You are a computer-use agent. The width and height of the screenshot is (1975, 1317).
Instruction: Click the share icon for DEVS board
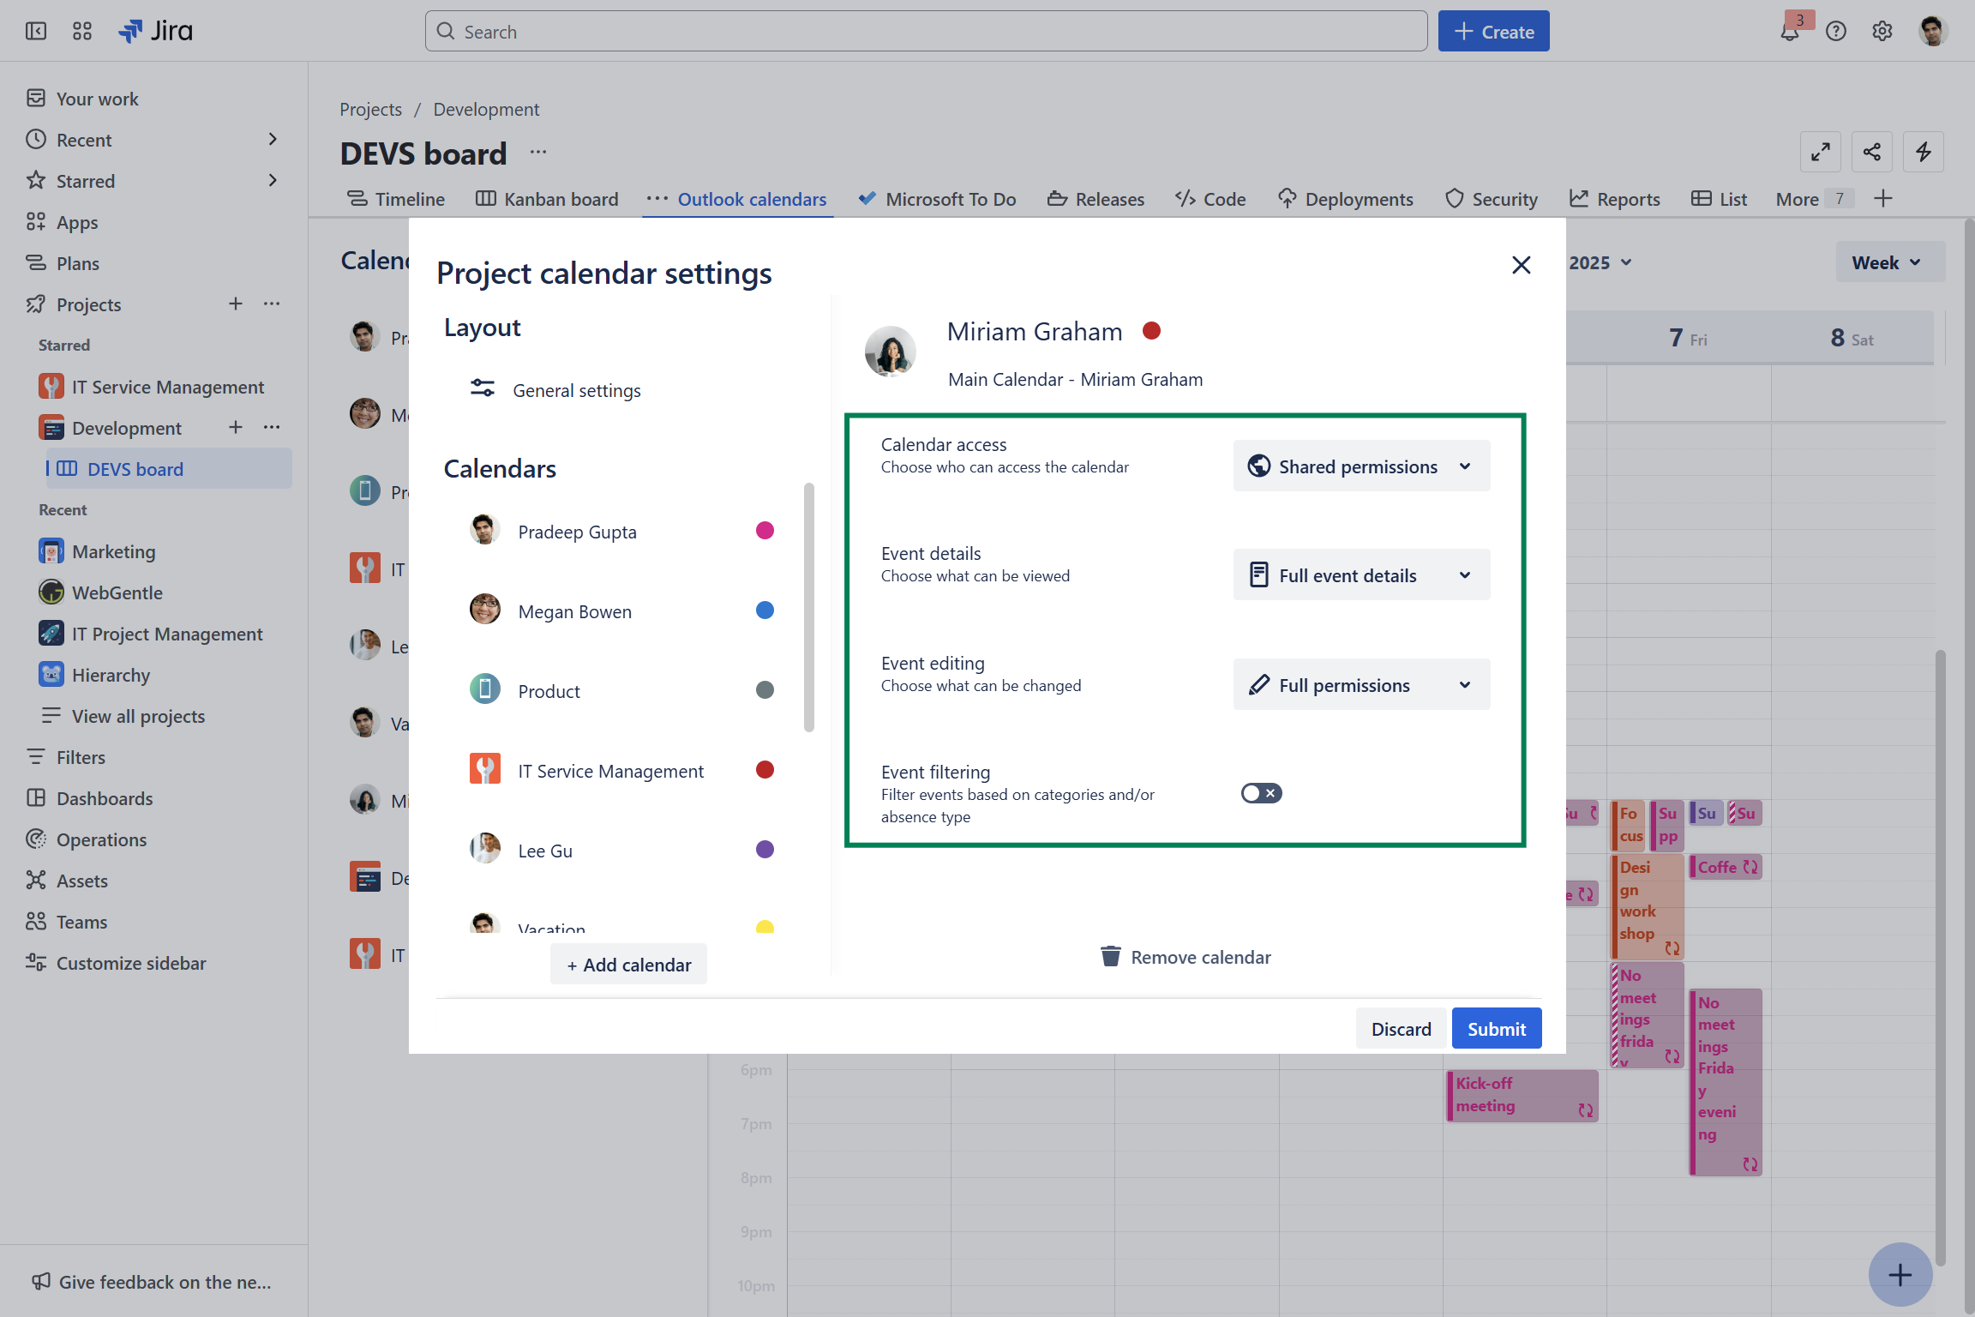point(1871,153)
